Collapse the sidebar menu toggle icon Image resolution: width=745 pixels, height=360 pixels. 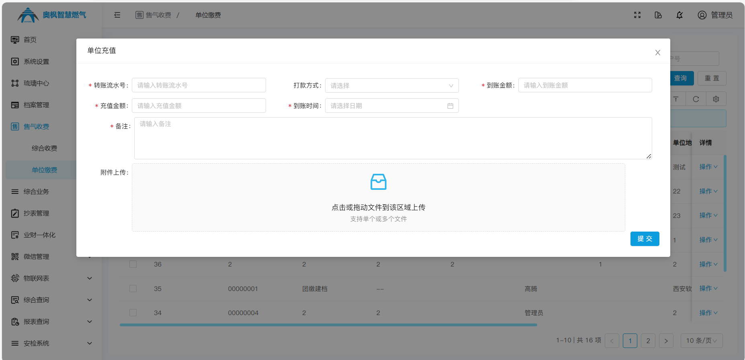(x=117, y=15)
